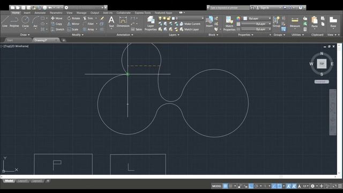The image size is (343, 193).
Task: Click the Array tool
Action: (x=88, y=29)
